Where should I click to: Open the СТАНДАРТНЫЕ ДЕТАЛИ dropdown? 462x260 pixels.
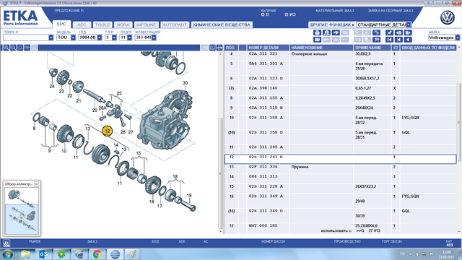point(409,25)
